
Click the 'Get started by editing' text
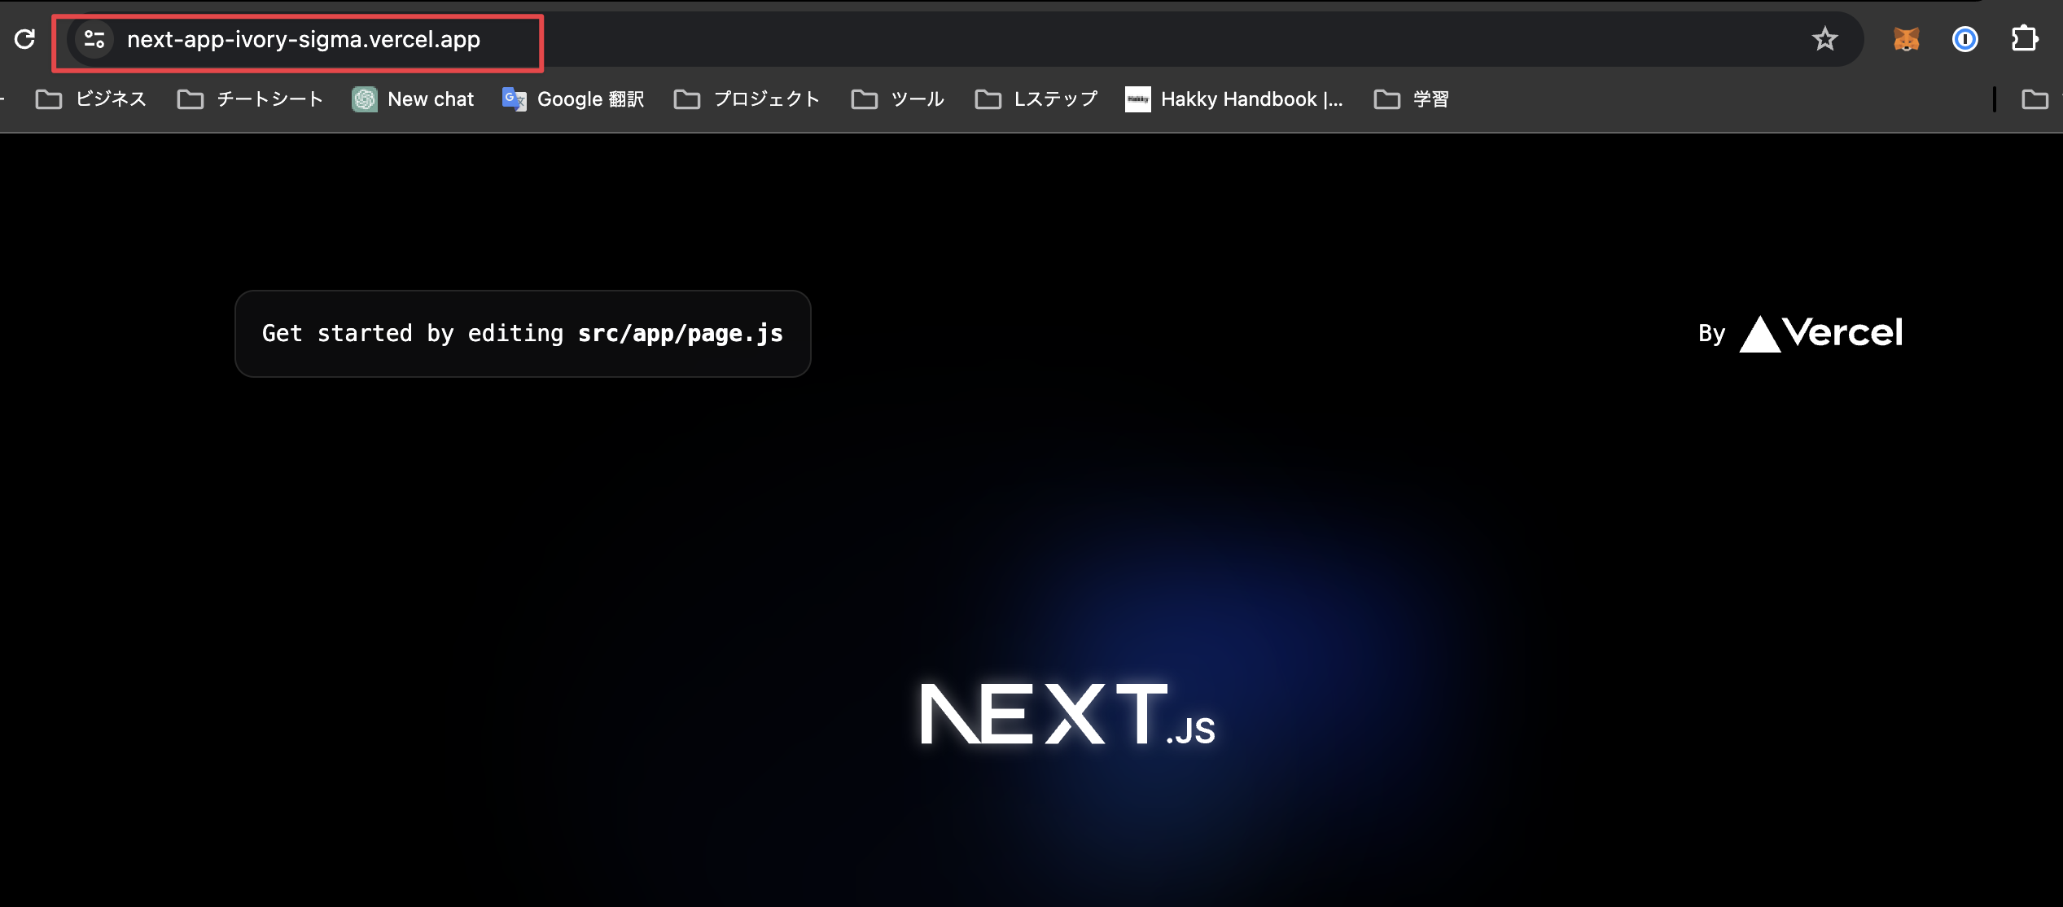[x=413, y=334]
